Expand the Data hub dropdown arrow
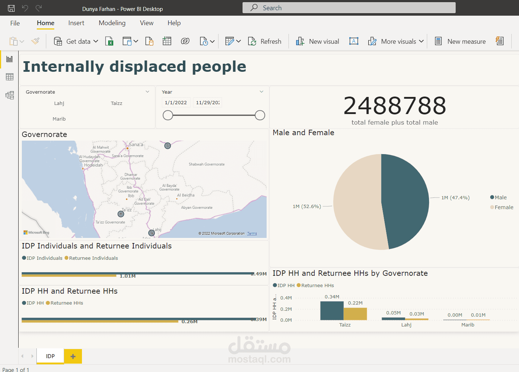This screenshot has width=519, height=372. (x=136, y=42)
